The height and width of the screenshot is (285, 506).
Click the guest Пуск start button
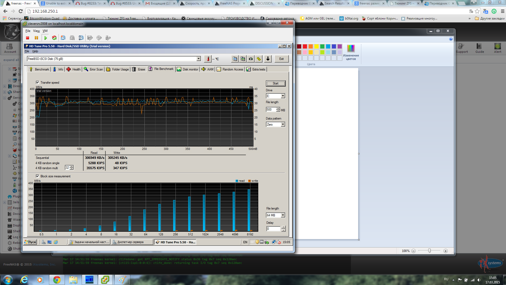tap(30, 242)
